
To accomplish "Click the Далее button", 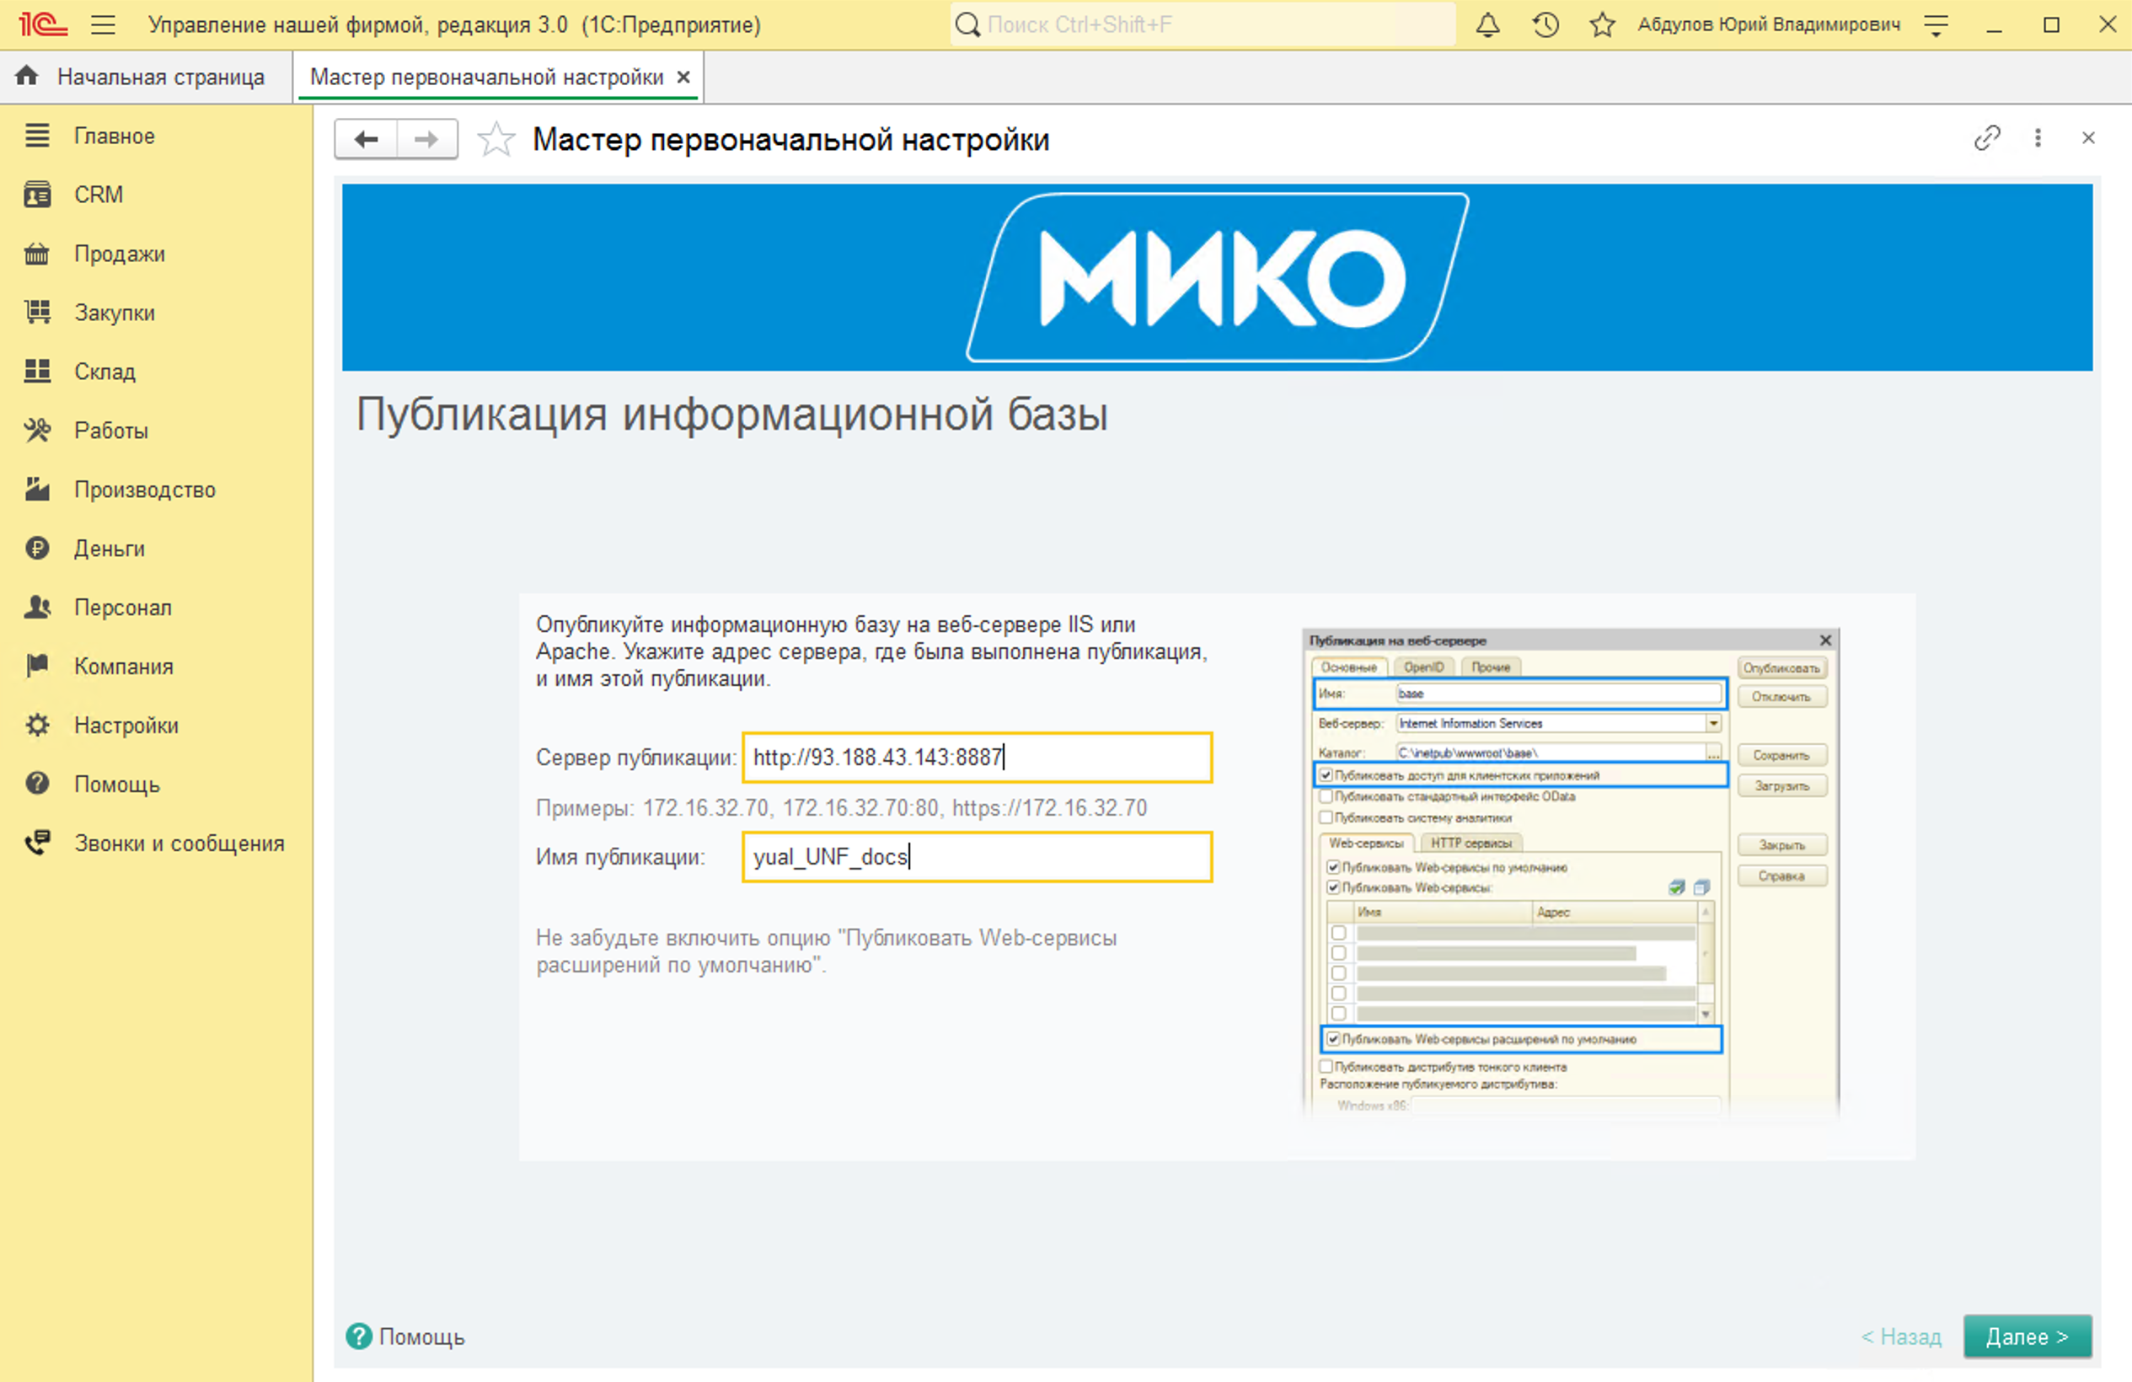I will (2028, 1336).
